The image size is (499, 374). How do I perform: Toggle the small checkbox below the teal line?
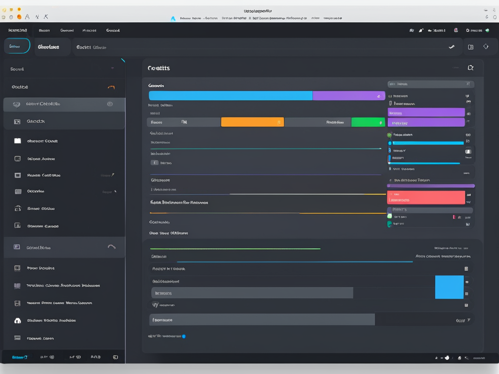click(x=155, y=163)
